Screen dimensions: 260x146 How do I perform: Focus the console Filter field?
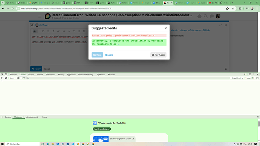[x=126, y=78]
